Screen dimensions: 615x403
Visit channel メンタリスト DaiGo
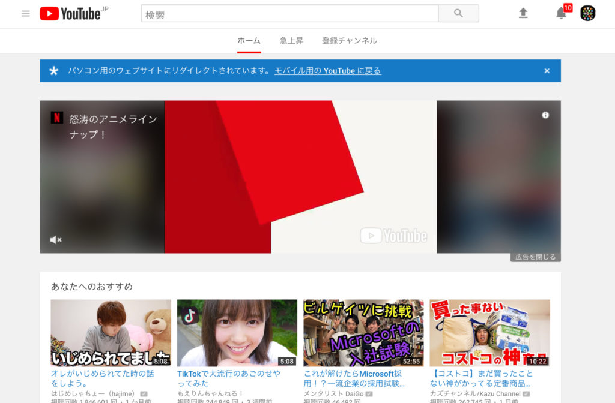(333, 393)
